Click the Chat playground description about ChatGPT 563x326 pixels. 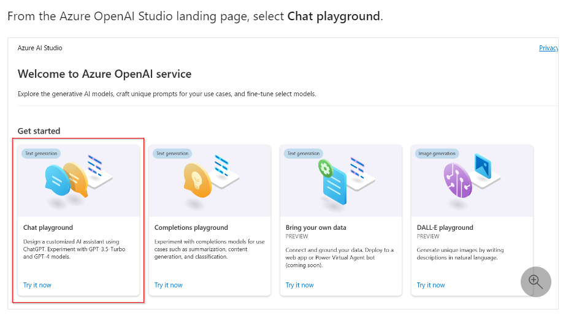[74, 249]
